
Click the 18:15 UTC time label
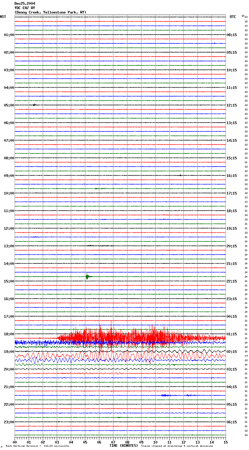[x=232, y=211]
